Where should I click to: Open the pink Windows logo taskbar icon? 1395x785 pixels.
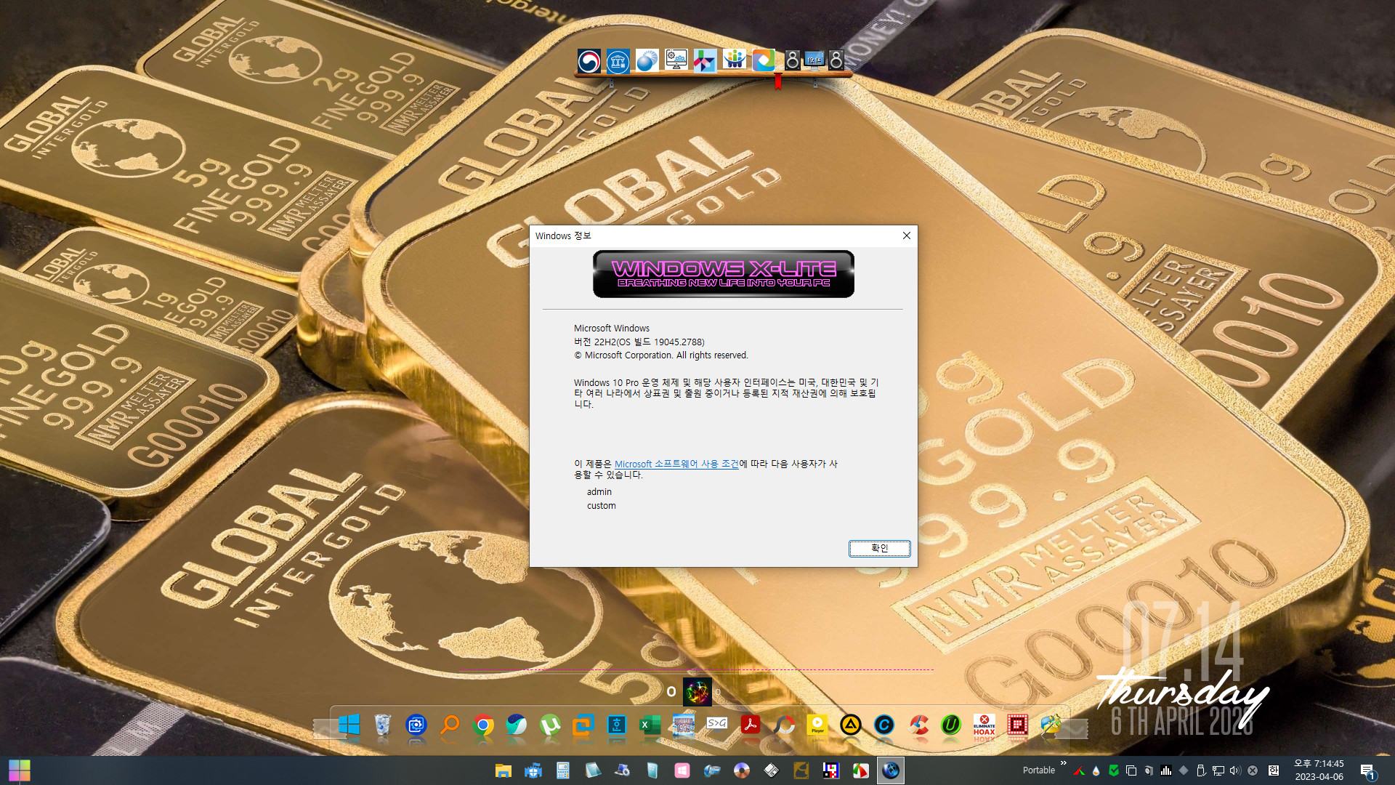682,770
